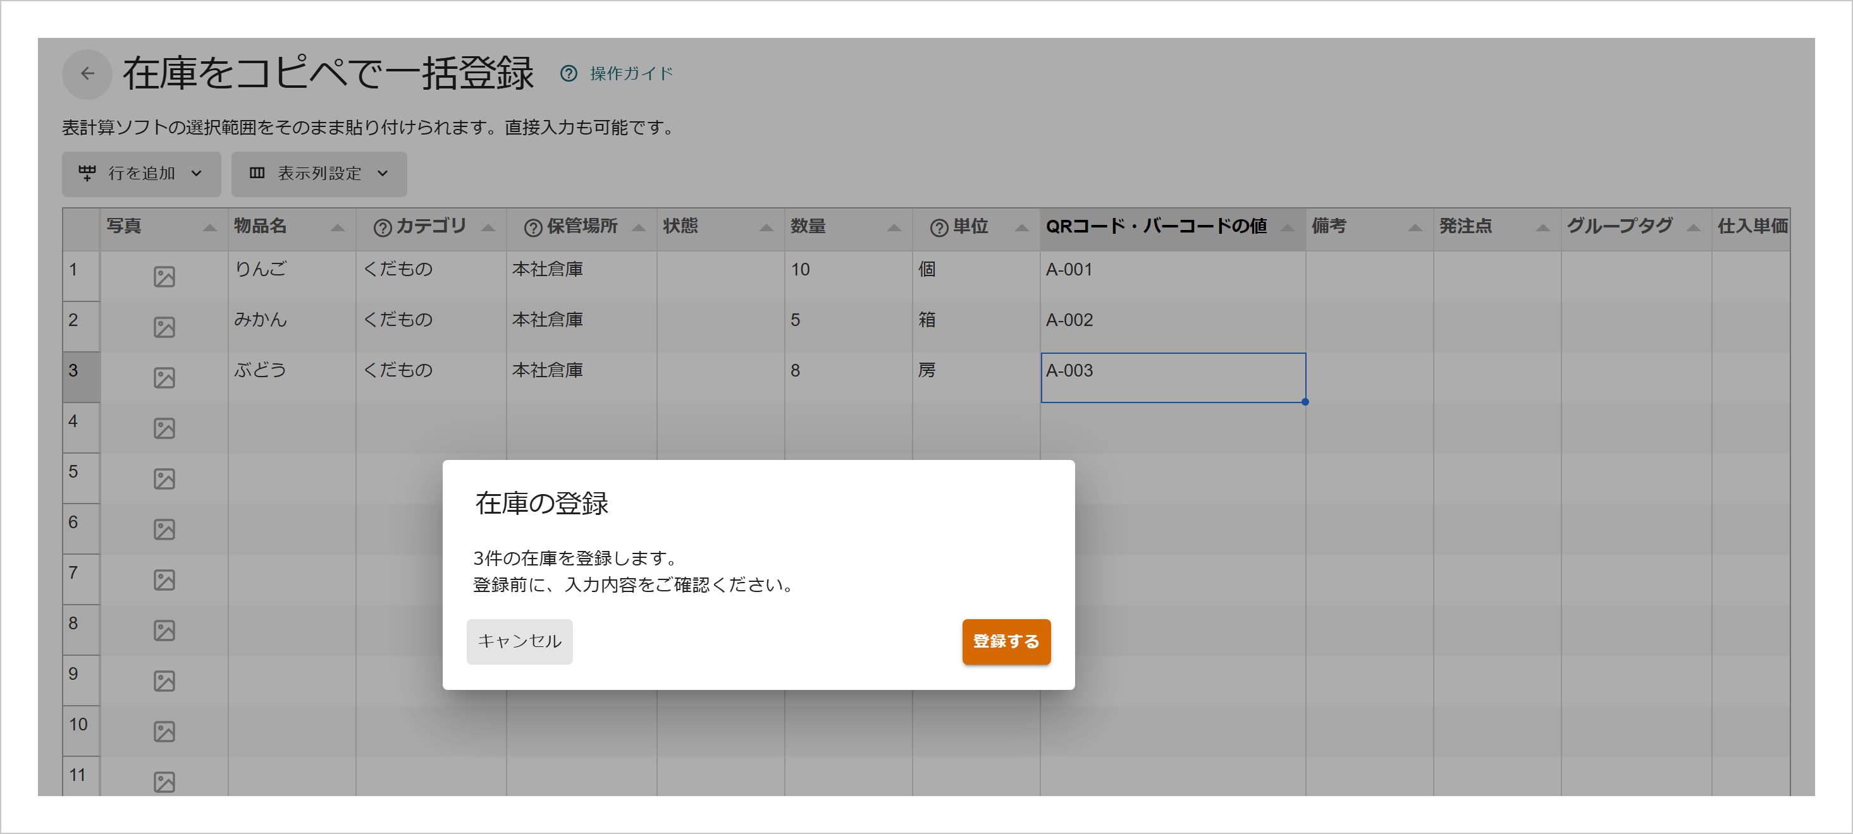1853x834 pixels.
Task: Select the unit cell 房
Action: (x=976, y=377)
